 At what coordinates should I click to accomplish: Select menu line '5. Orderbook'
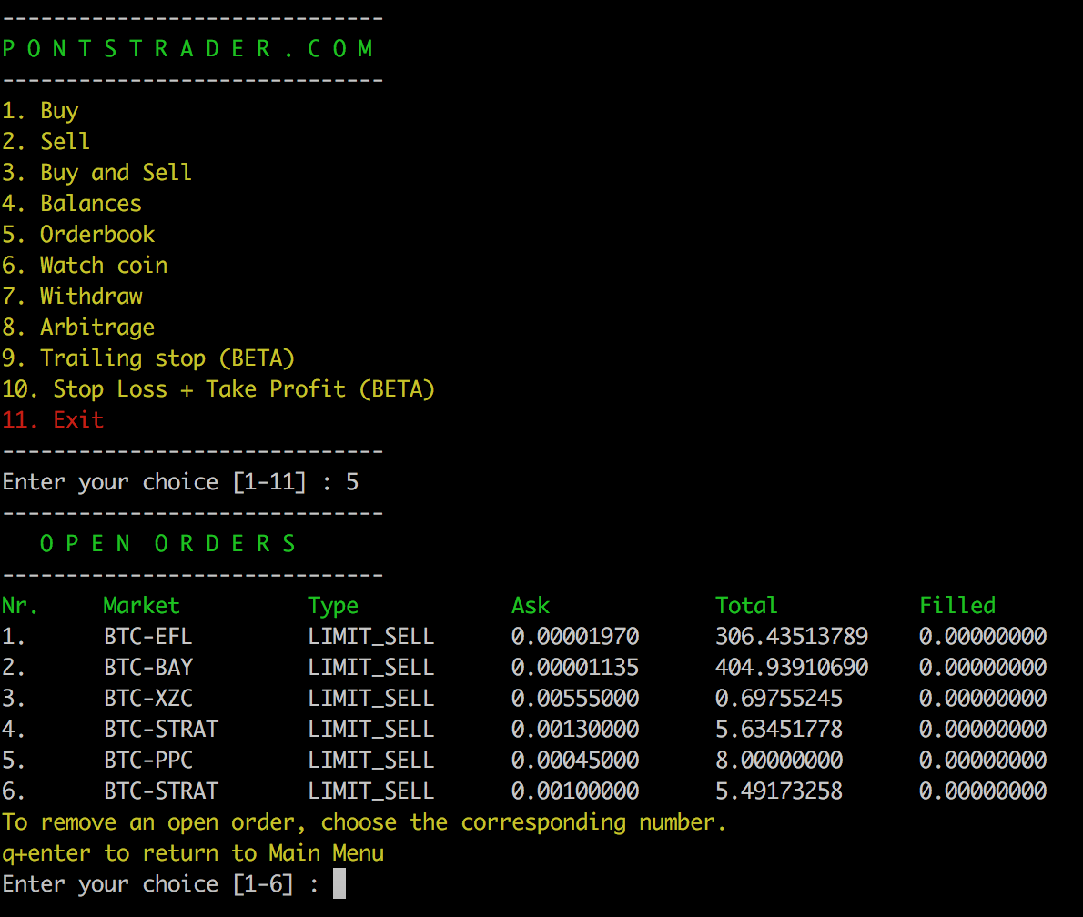click(x=78, y=235)
